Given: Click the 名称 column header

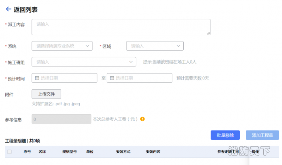Looking at the screenshot, I should (x=42, y=152).
